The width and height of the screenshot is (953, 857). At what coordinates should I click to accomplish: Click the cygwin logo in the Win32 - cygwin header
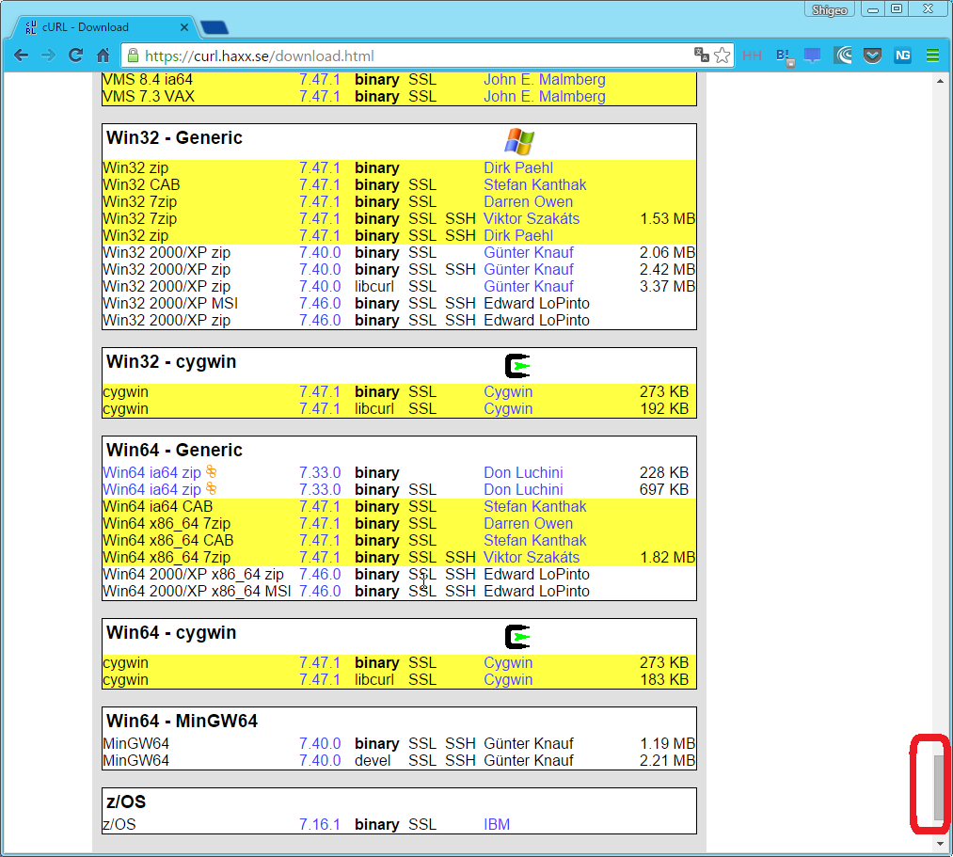517,366
